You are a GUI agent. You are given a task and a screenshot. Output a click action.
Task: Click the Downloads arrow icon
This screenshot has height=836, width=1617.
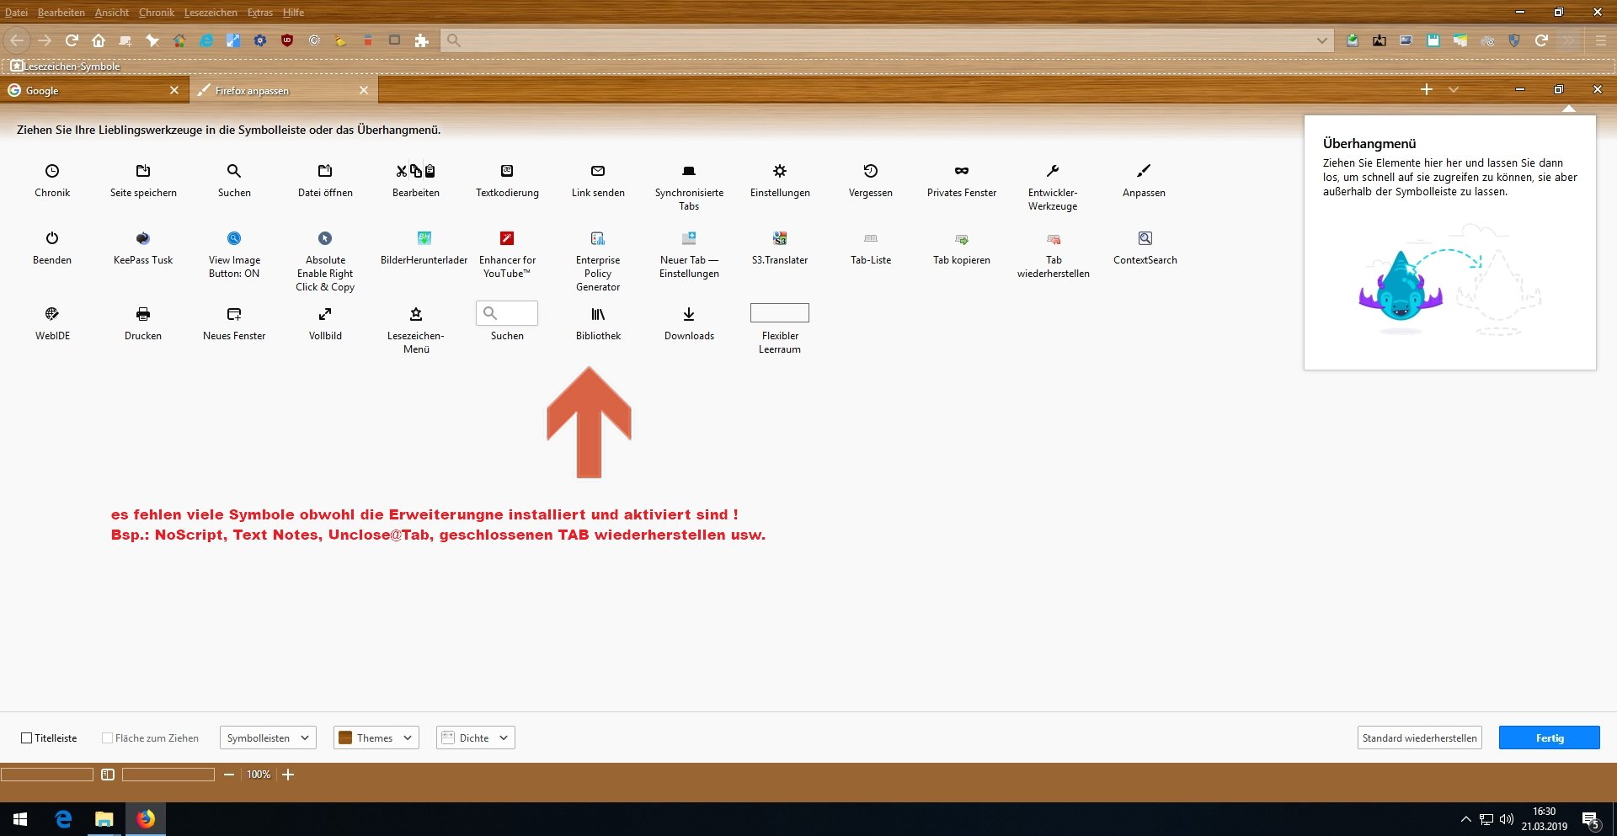pos(689,314)
